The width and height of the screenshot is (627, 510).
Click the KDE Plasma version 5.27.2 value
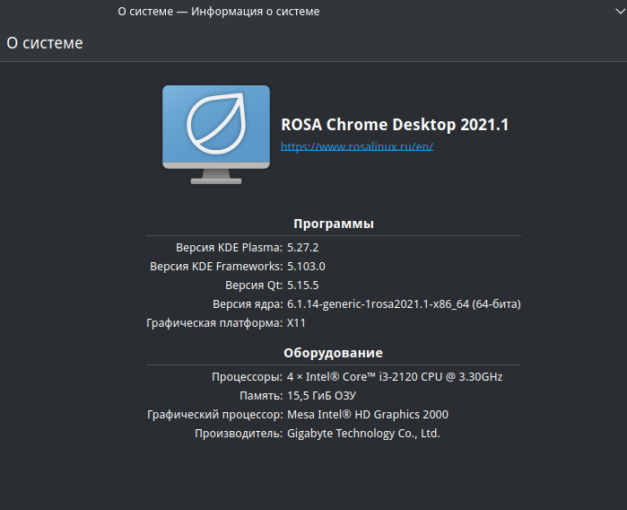click(x=302, y=248)
